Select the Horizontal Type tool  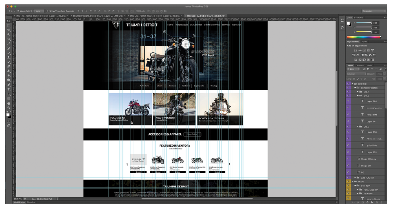[x=9, y=89]
